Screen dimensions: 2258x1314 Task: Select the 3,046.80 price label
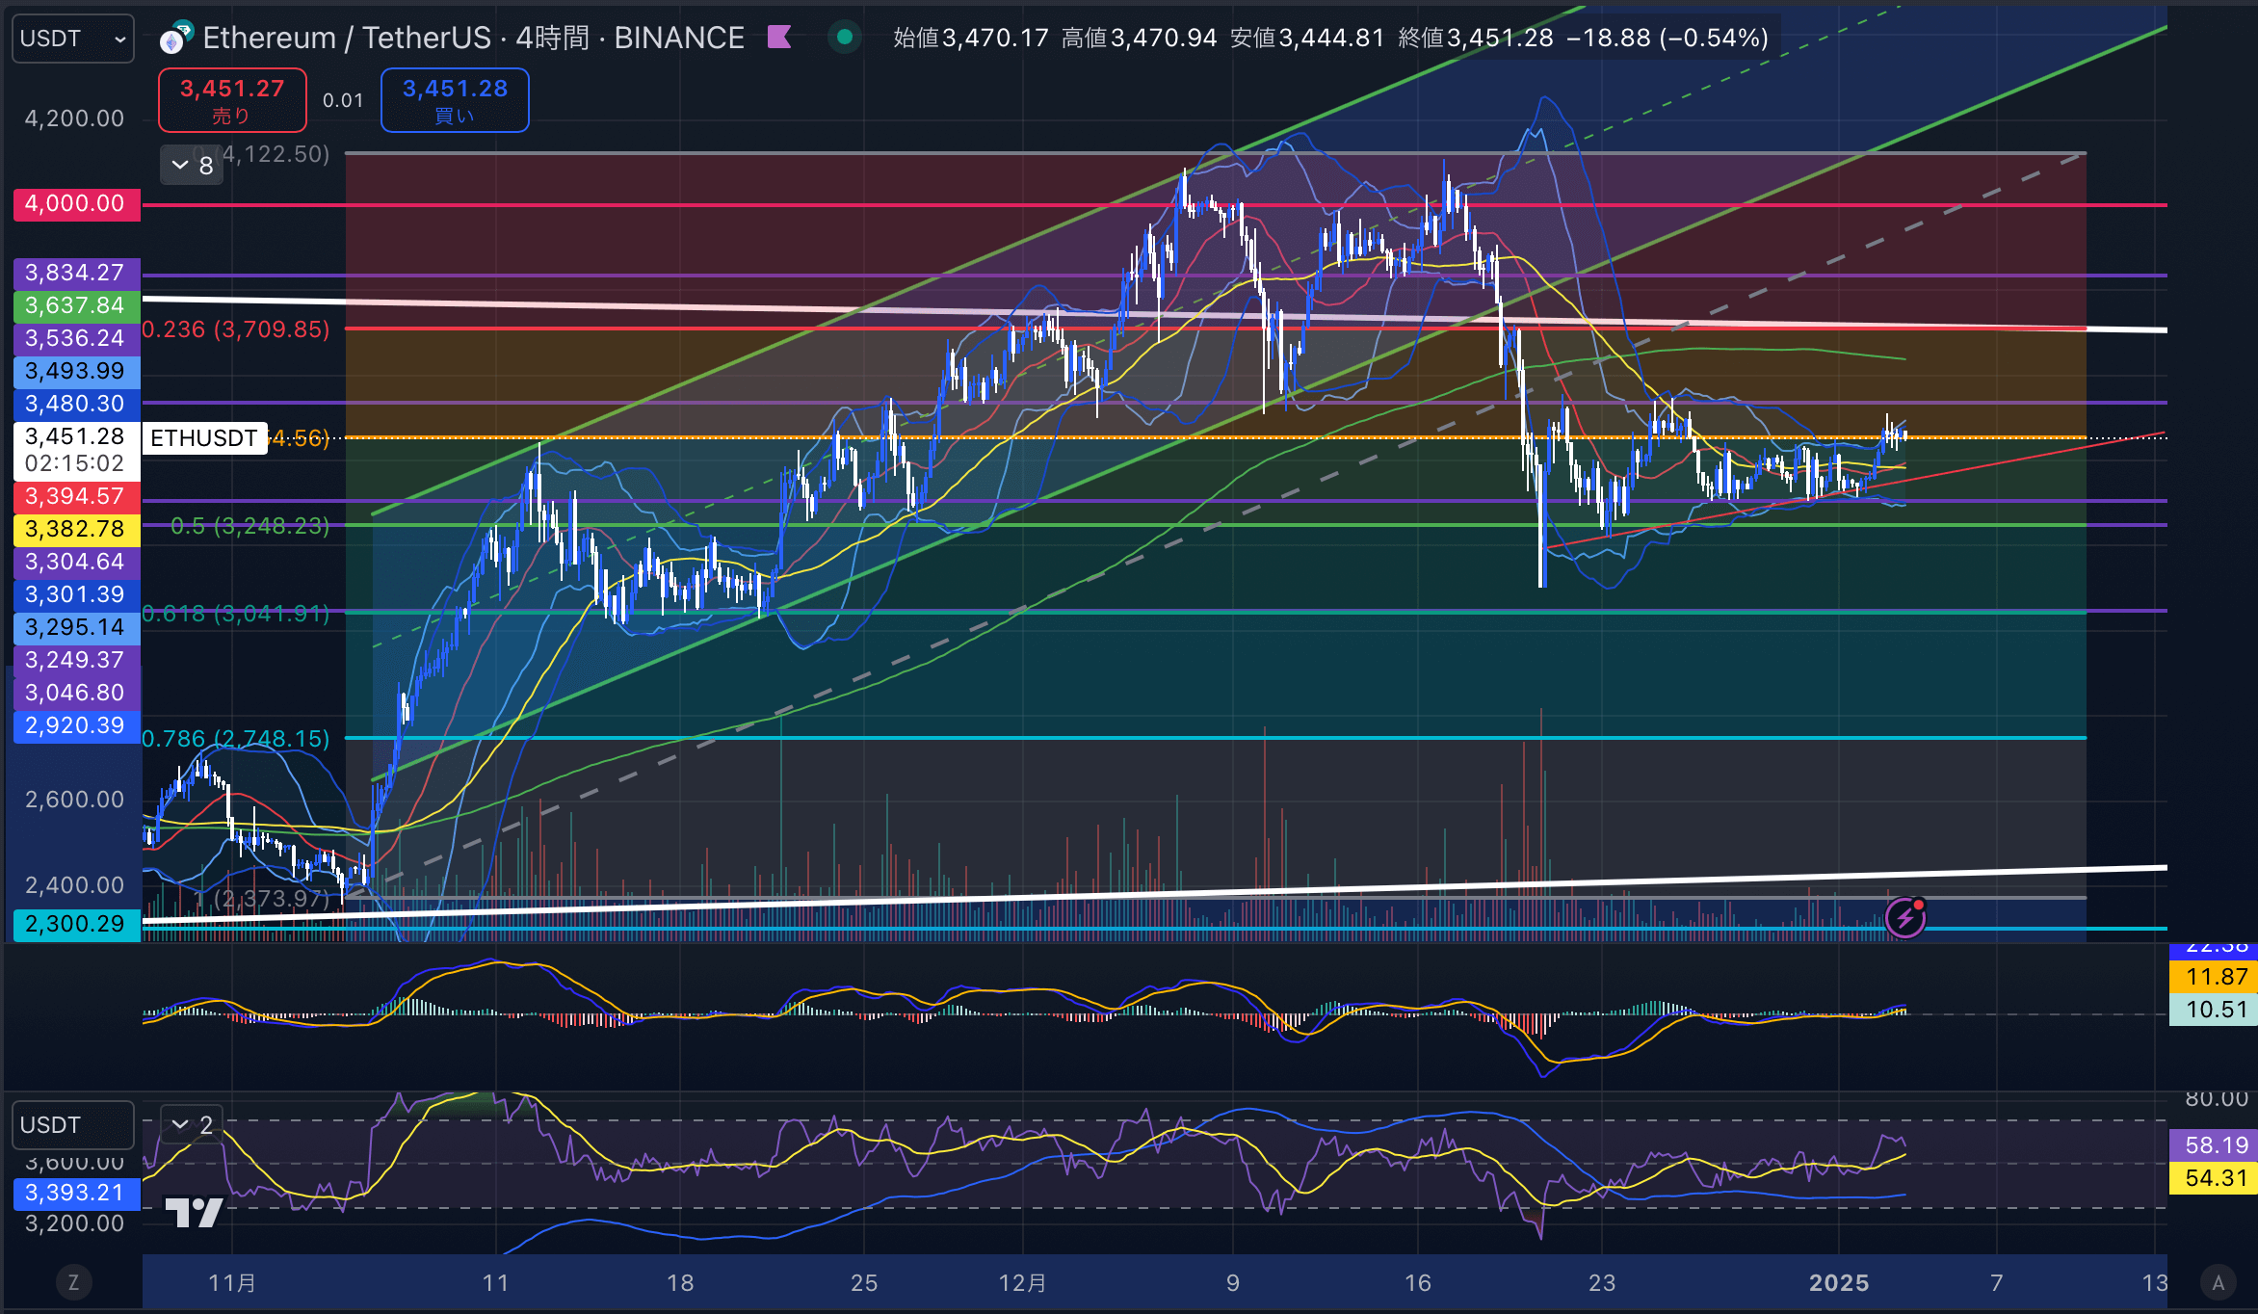pyautogui.click(x=76, y=693)
